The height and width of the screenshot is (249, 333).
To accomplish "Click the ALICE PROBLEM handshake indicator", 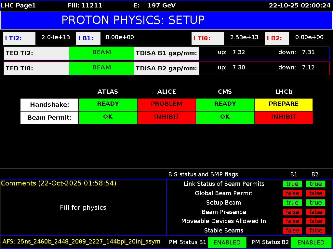I will coord(166,104).
